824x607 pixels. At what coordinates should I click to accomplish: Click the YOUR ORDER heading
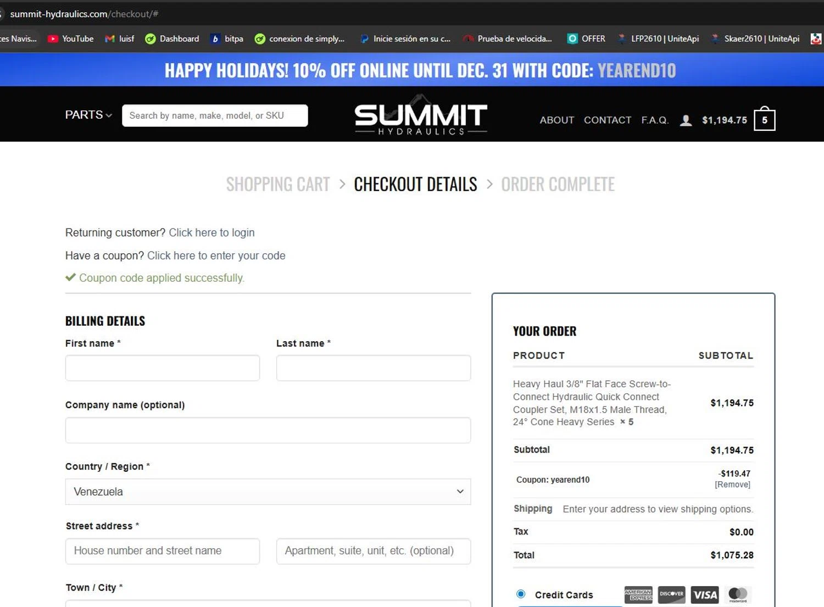pyautogui.click(x=544, y=331)
